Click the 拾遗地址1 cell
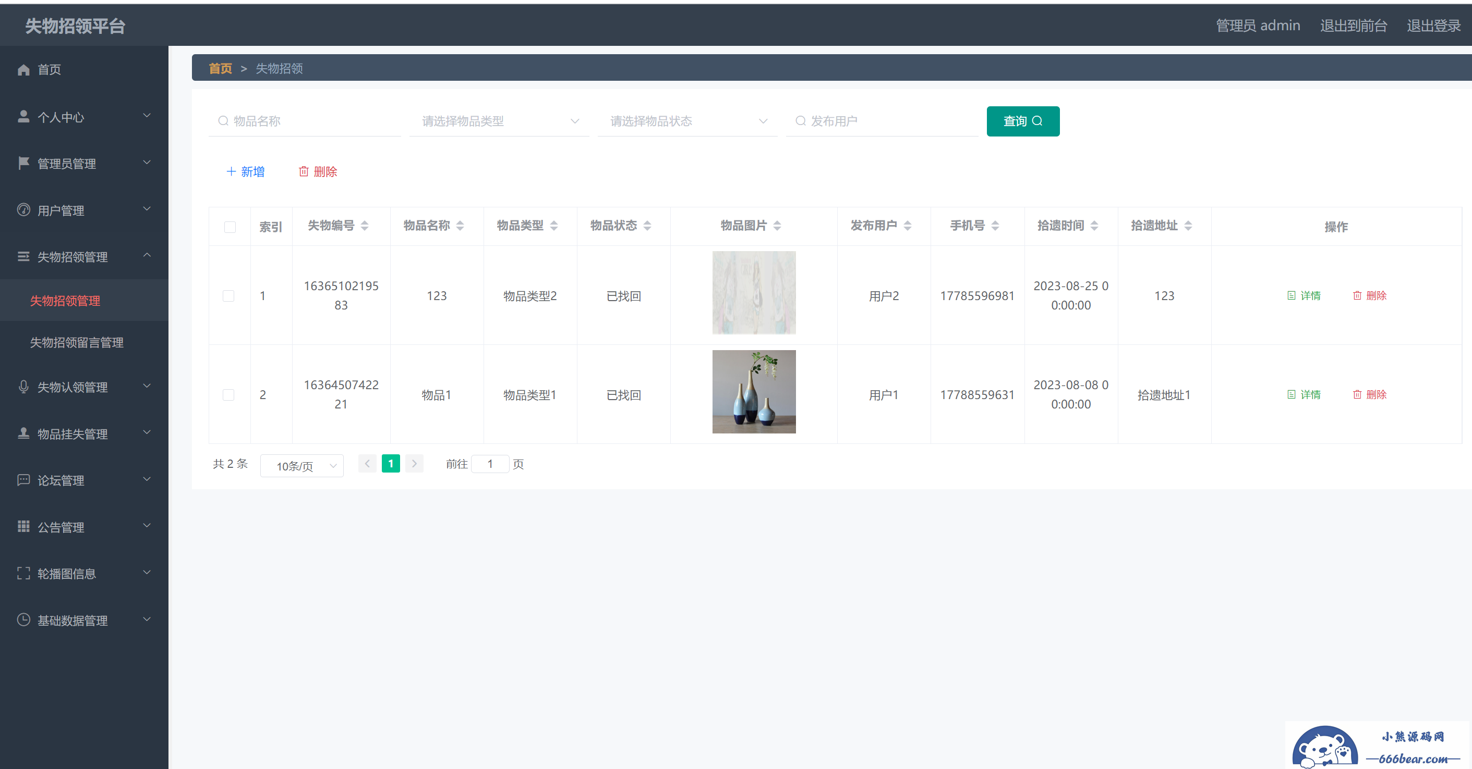The height and width of the screenshot is (769, 1472). tap(1164, 394)
